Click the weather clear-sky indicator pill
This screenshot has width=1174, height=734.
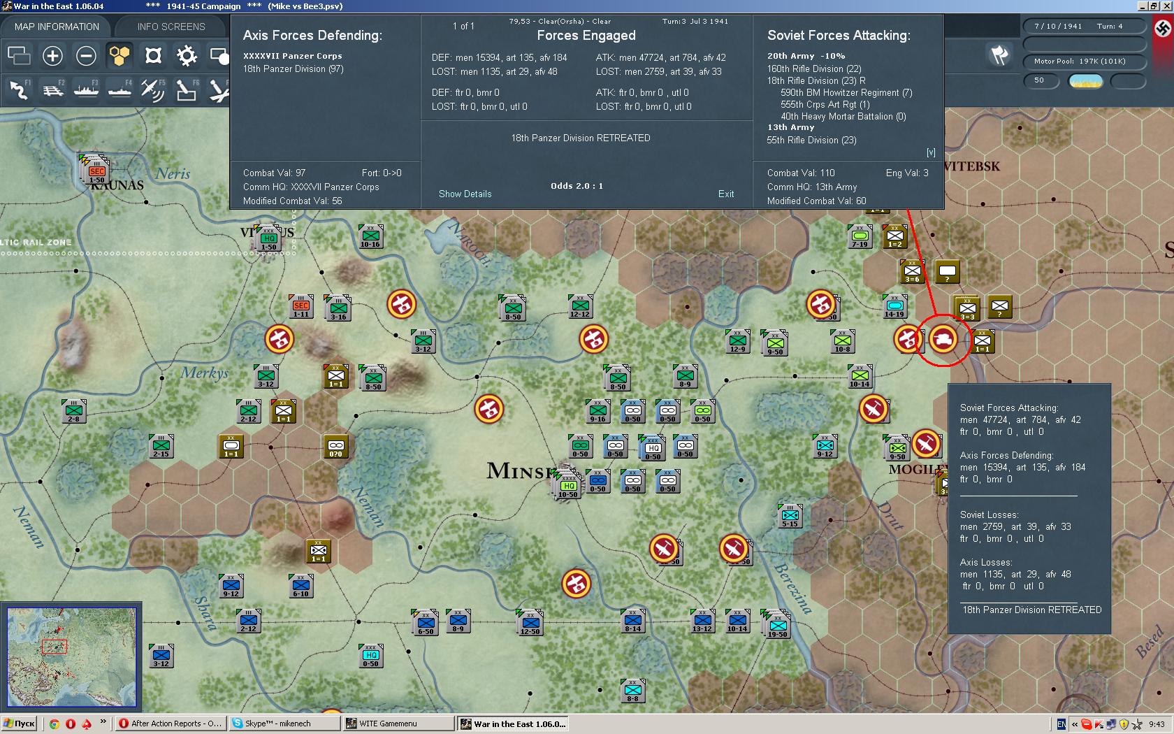point(1086,81)
